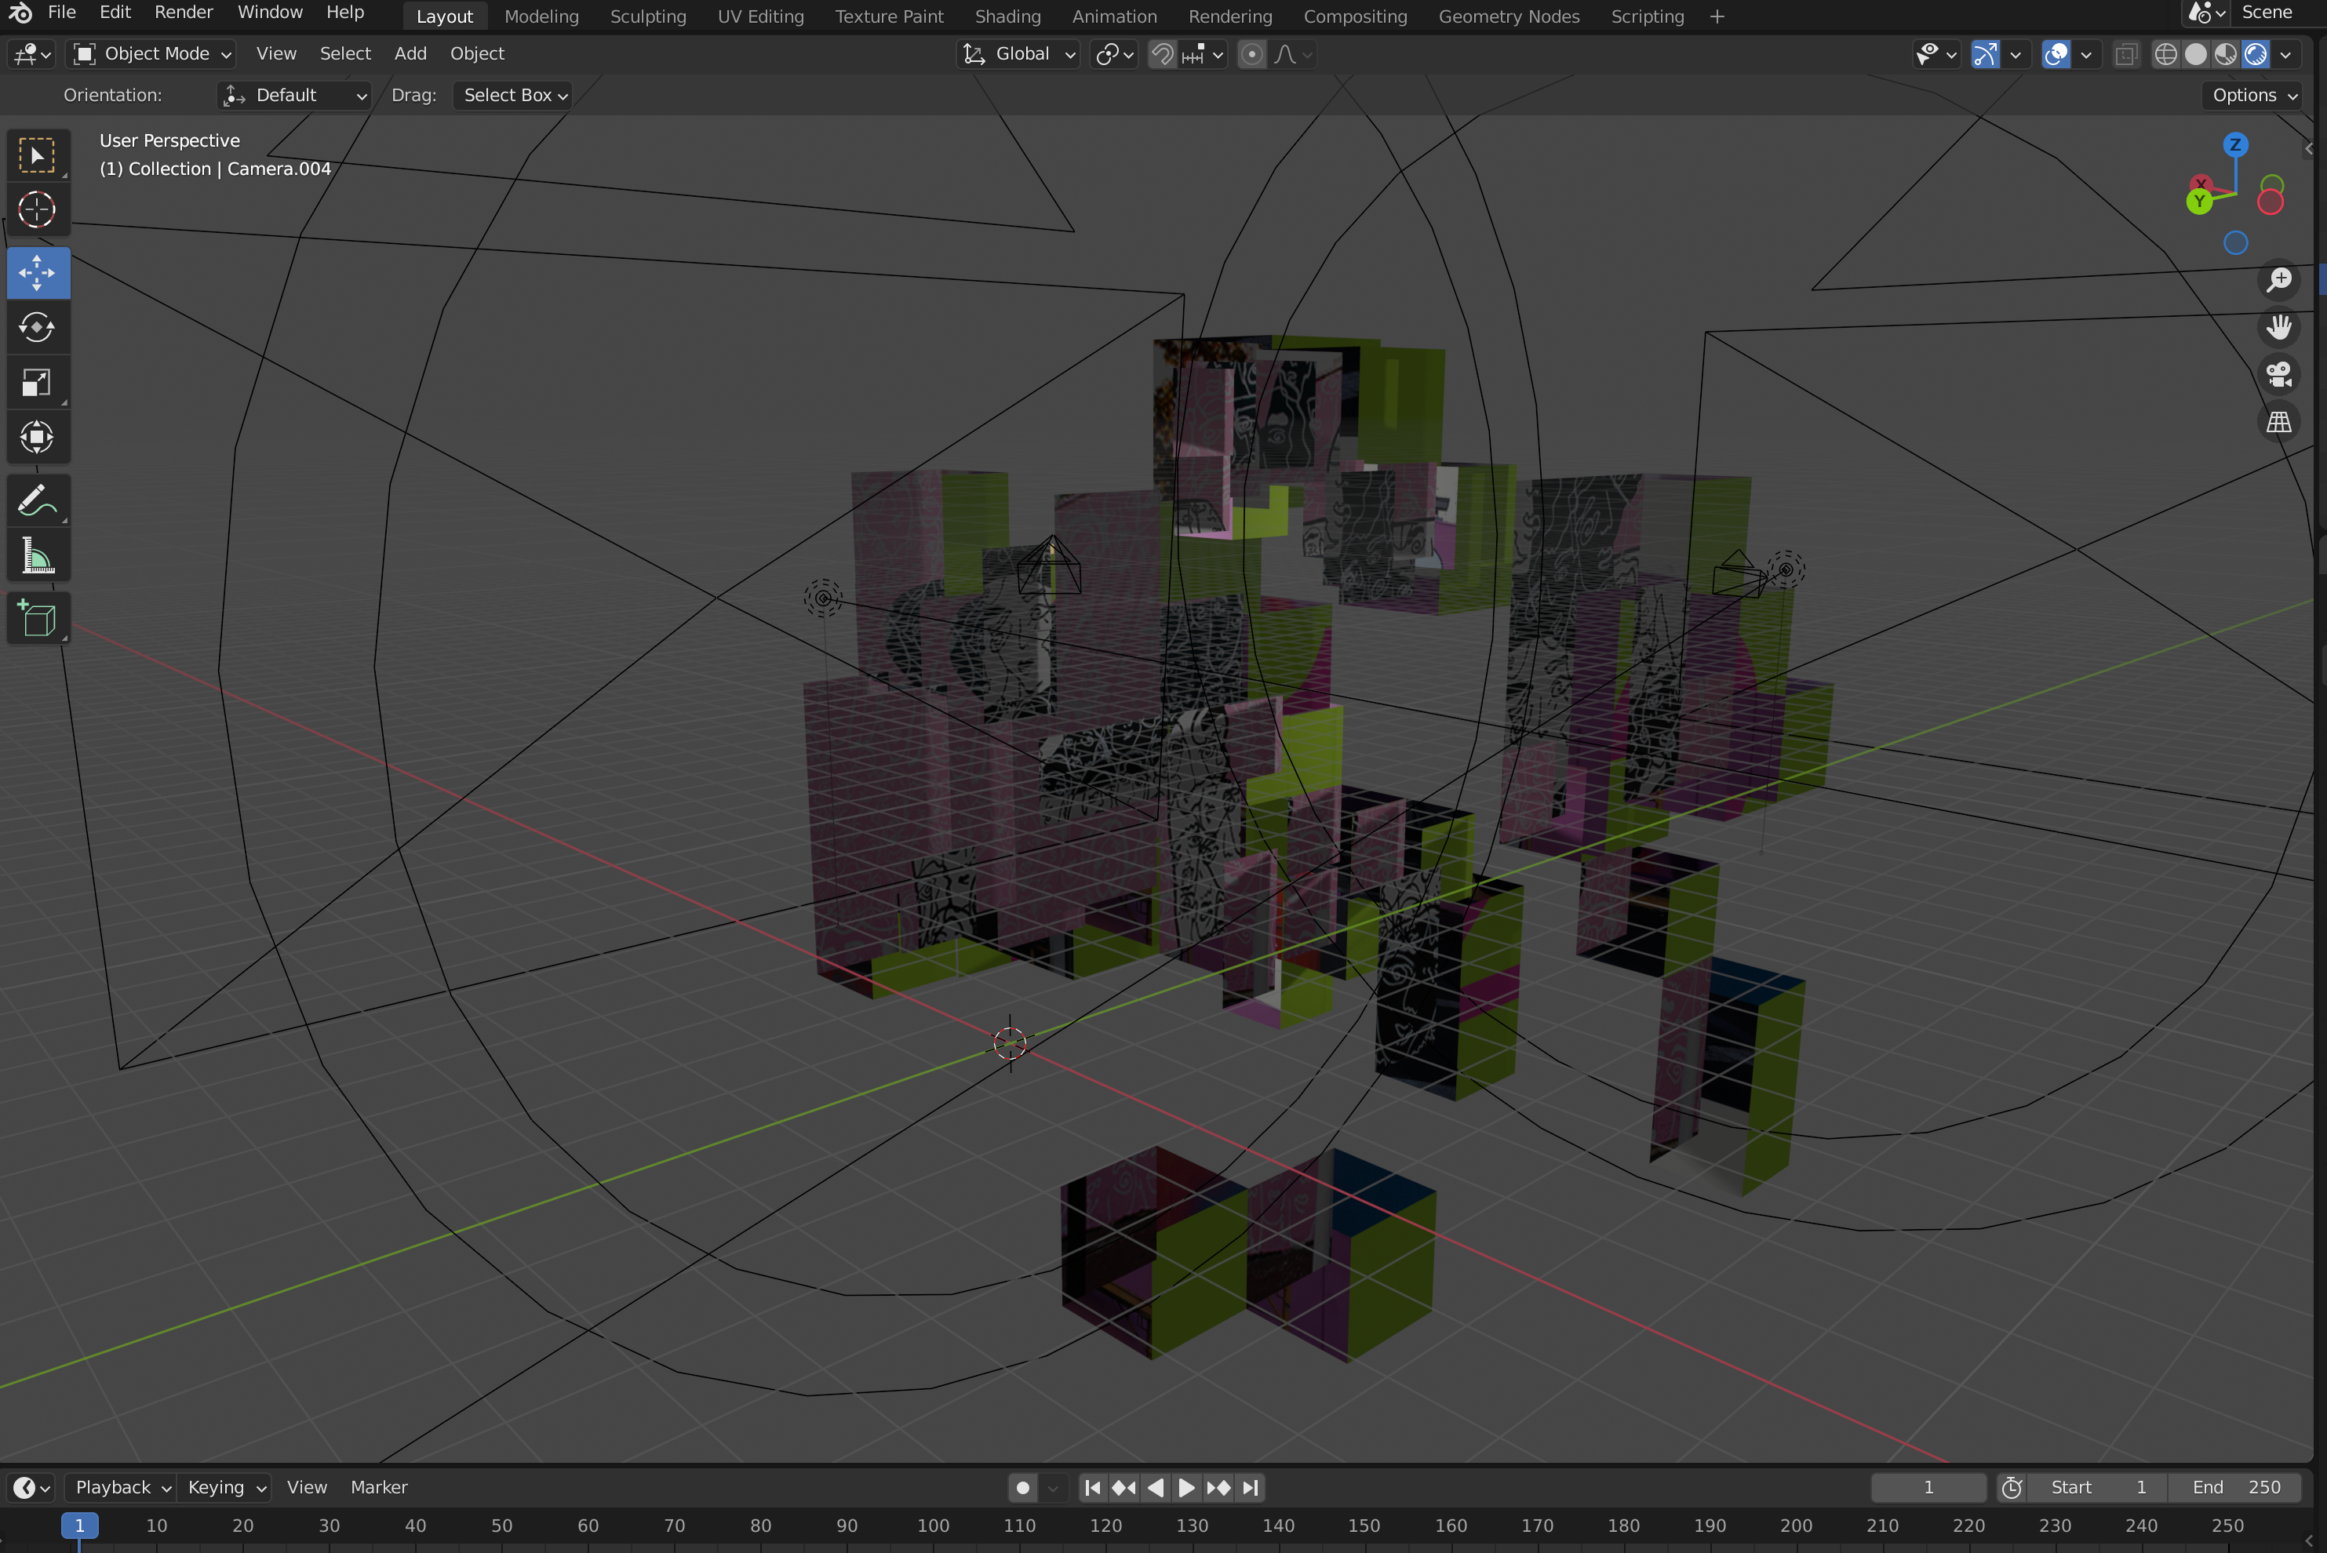This screenshot has height=1553, width=2327.
Task: Switch perspective/orthographic grid icon
Action: (2278, 423)
